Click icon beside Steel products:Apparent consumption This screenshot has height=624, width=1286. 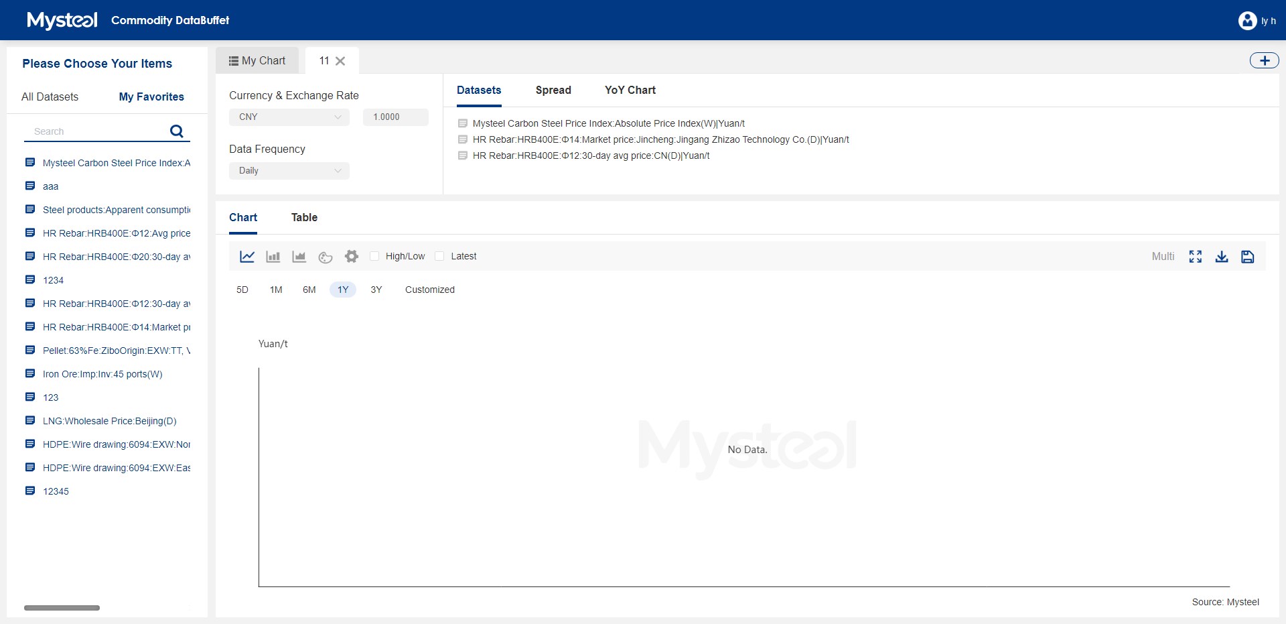tap(30, 209)
